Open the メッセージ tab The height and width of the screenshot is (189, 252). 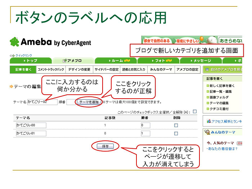click(x=201, y=61)
